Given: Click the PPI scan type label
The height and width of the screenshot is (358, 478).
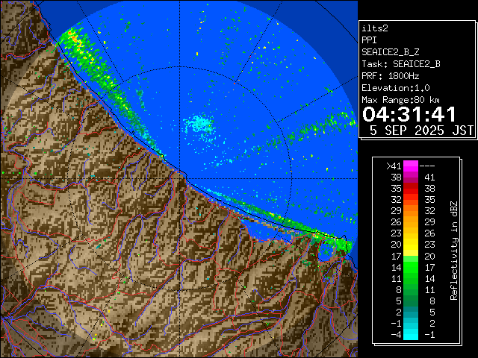Looking at the screenshot, I should [370, 40].
